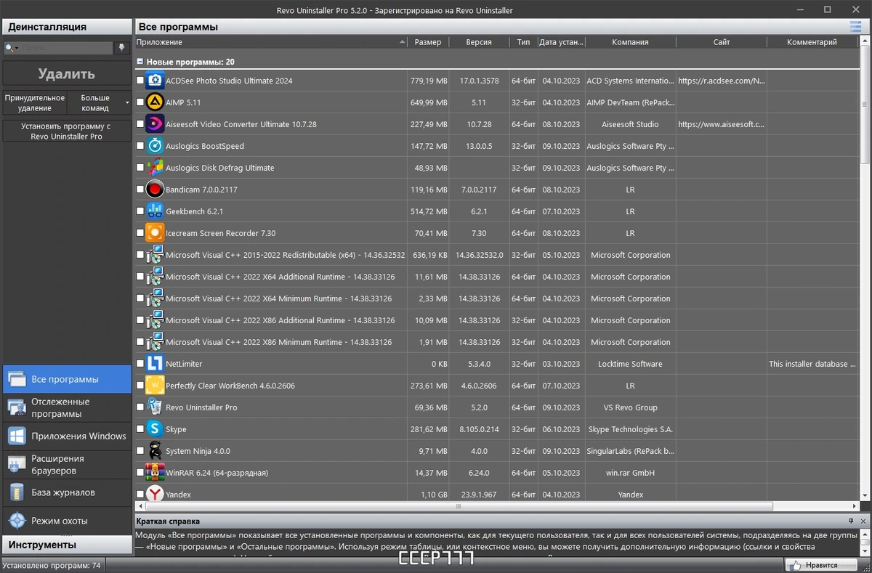The image size is (872, 573).
Task: Click the Yandex browser icon
Action: (155, 495)
